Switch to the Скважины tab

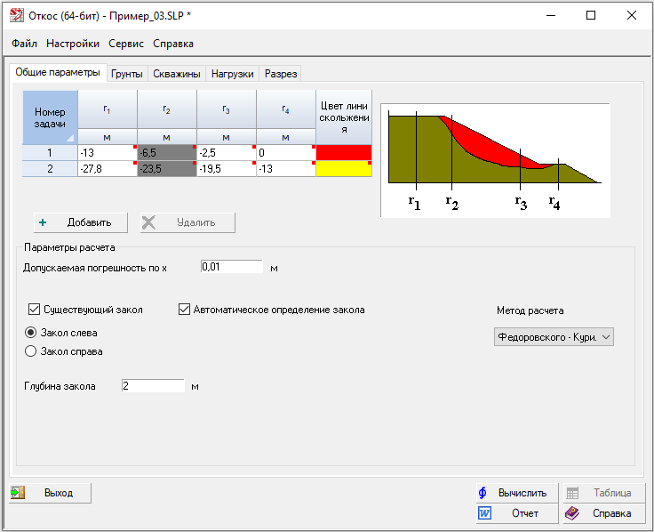tap(176, 74)
